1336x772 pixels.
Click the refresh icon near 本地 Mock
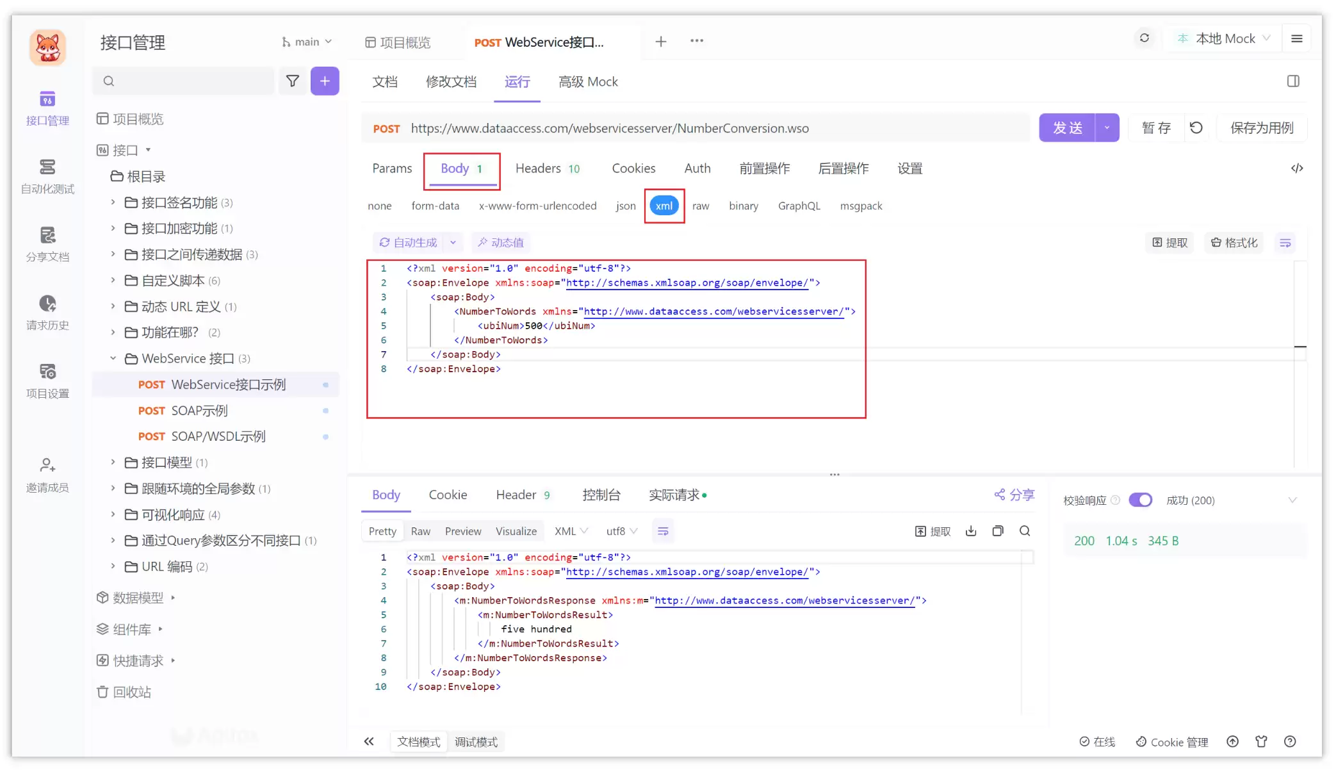click(1145, 38)
